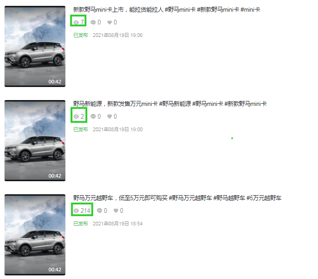Click the view count eye icon showing 2
The width and height of the screenshot is (318, 279).
(76, 116)
